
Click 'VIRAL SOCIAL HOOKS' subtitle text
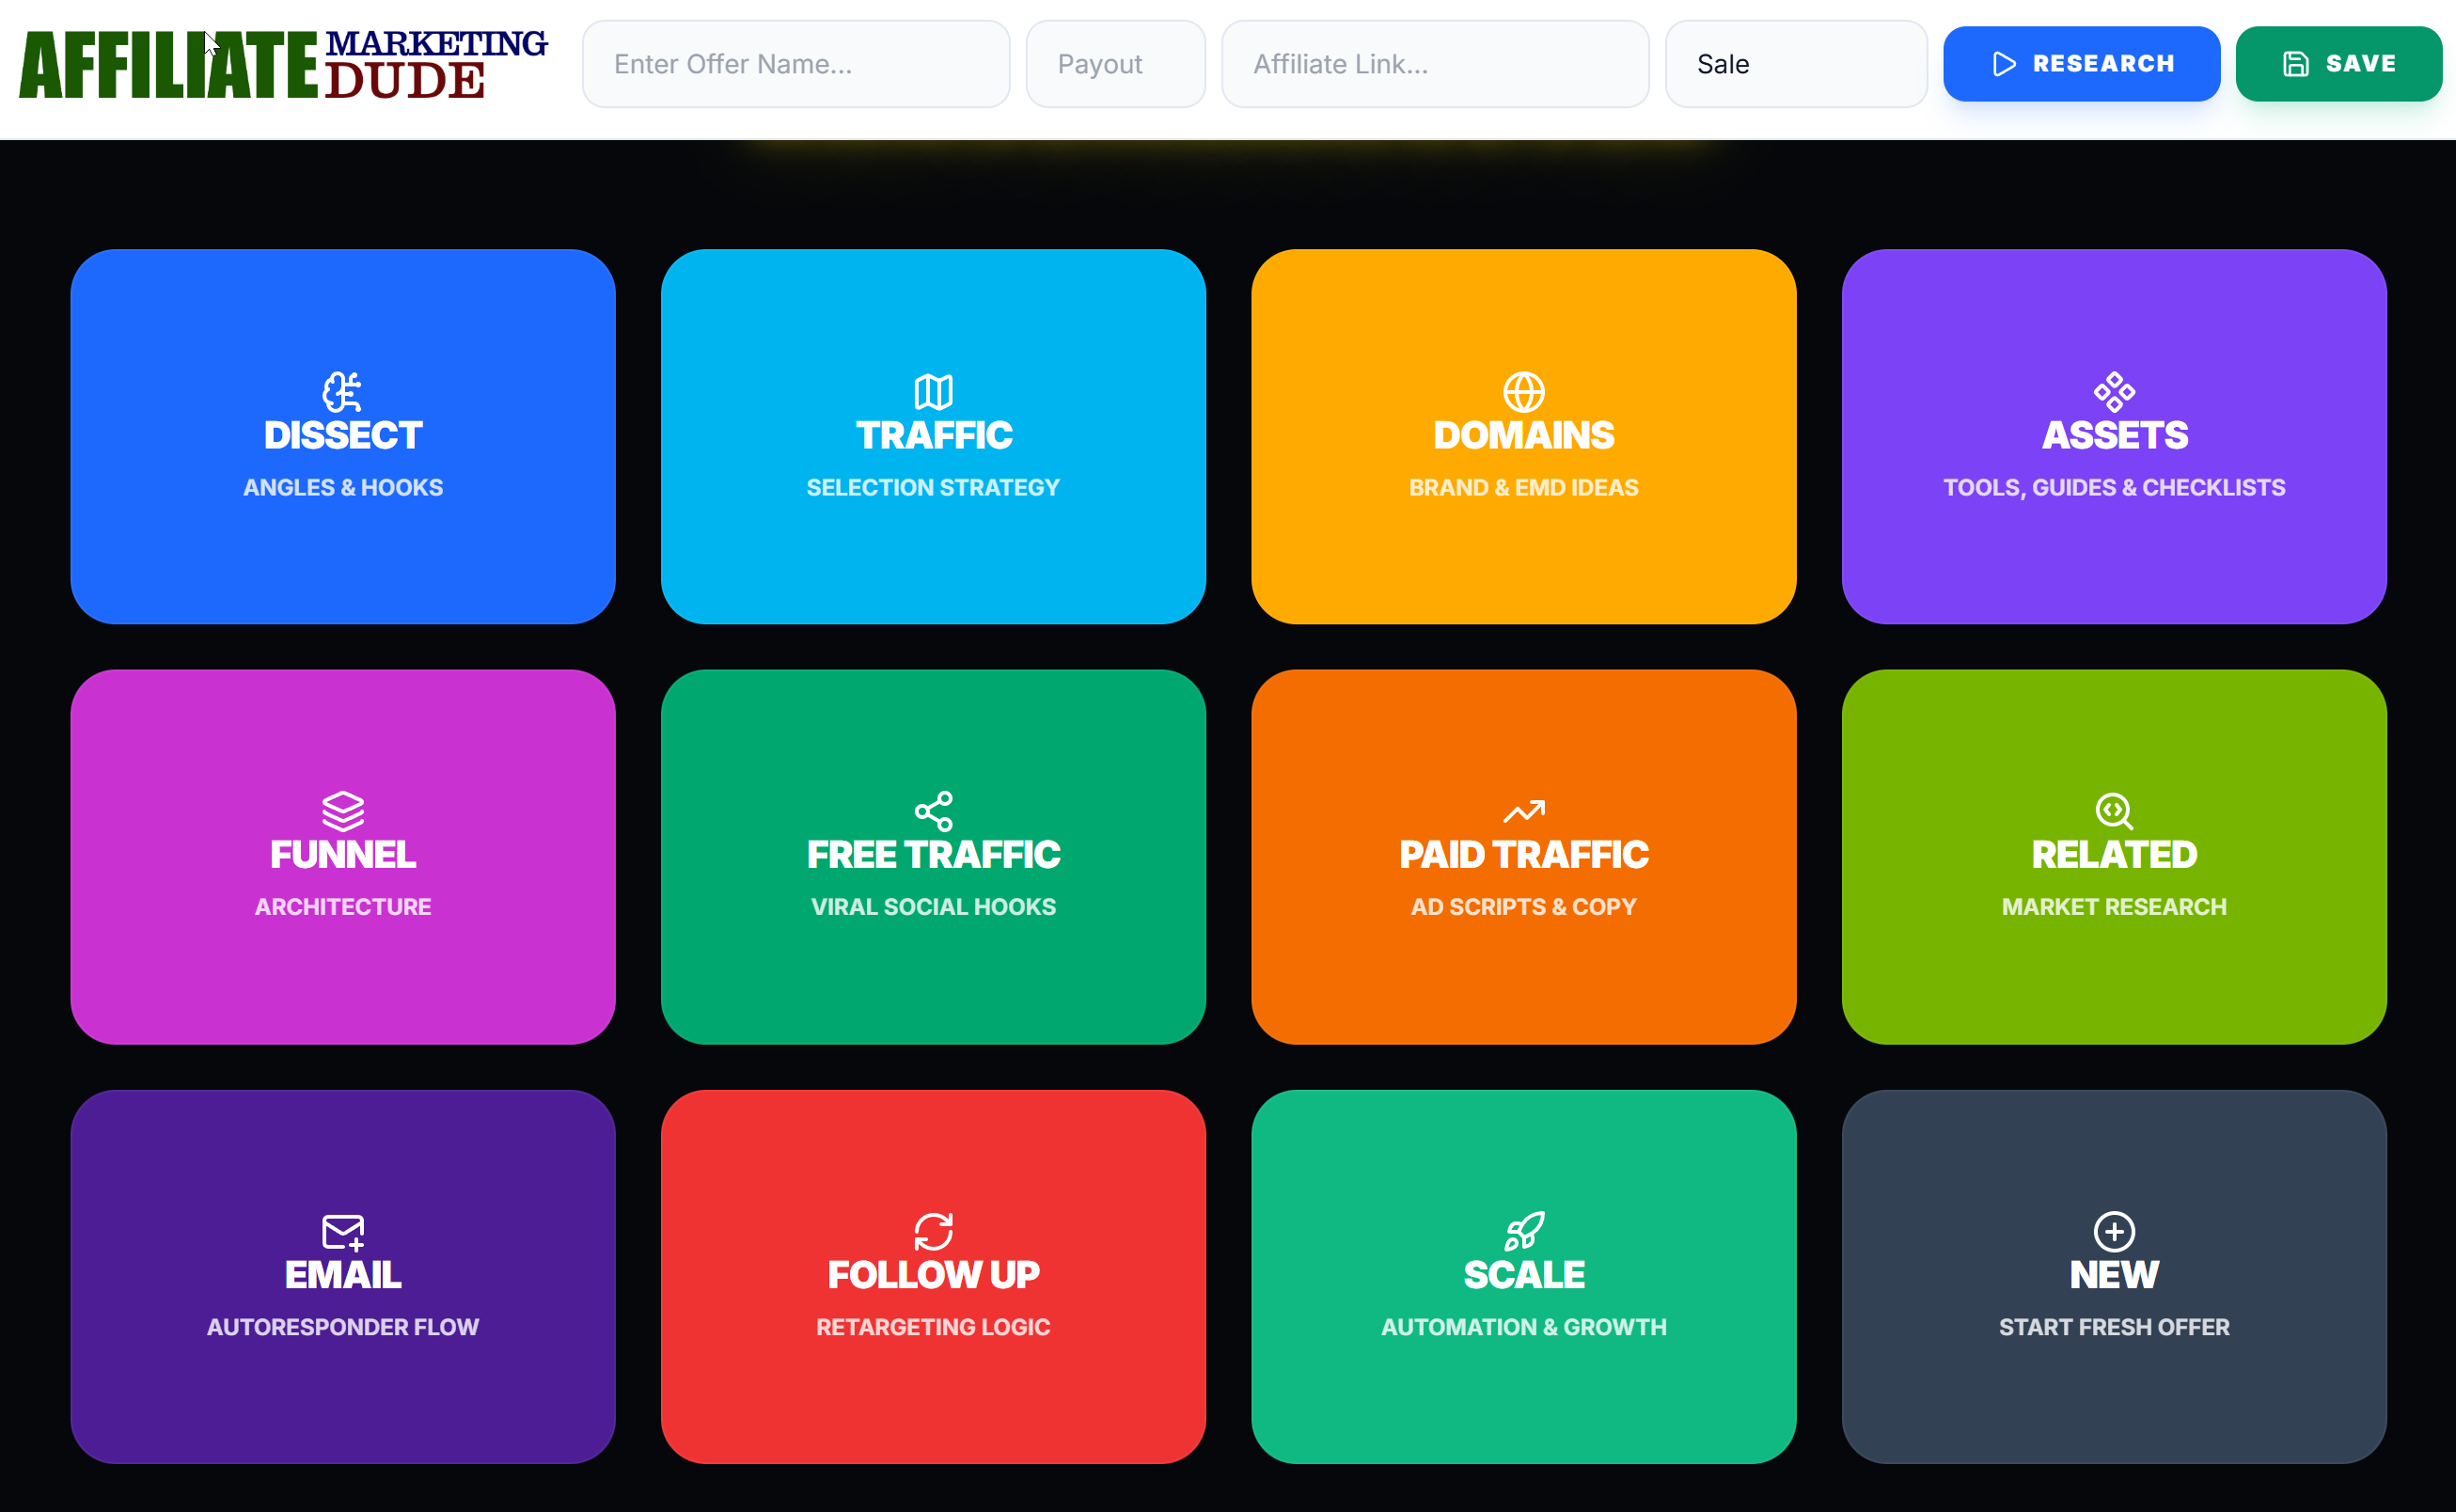pyautogui.click(x=933, y=906)
